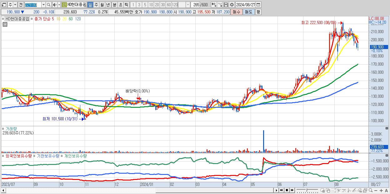Viewport: 390px width, 194px height.
Task: Click the fast forward replay button
Action: (292, 190)
